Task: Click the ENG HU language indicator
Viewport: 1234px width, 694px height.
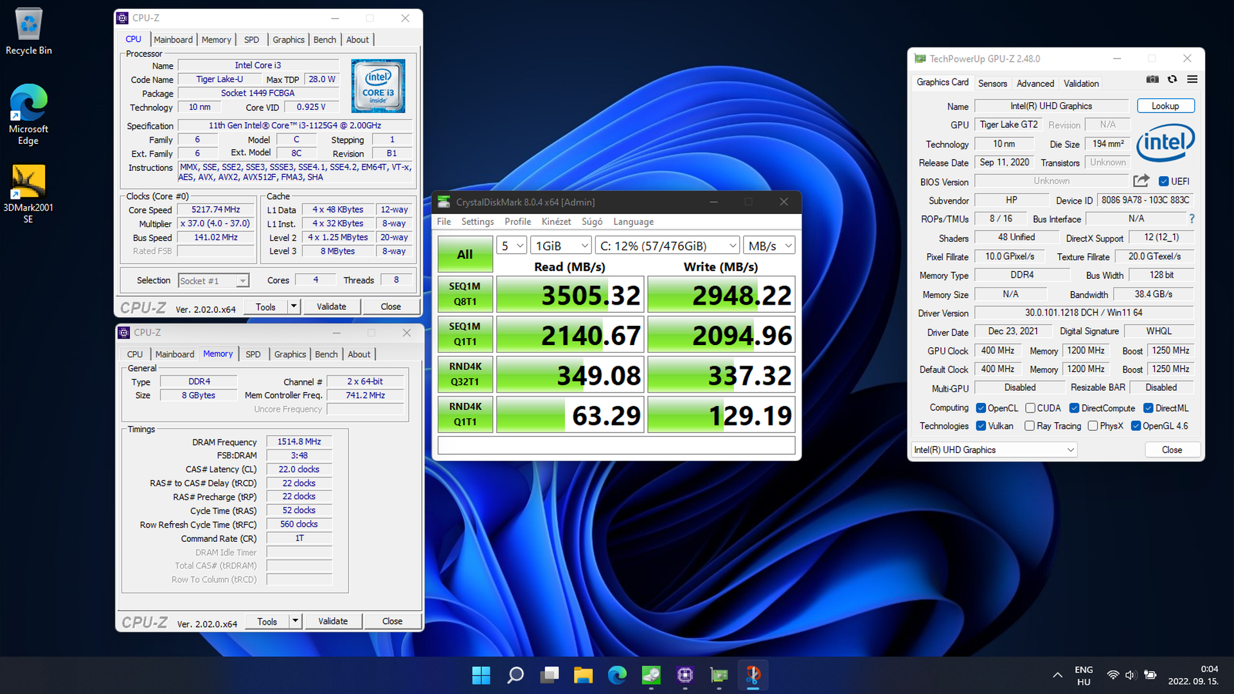Action: pyautogui.click(x=1084, y=675)
